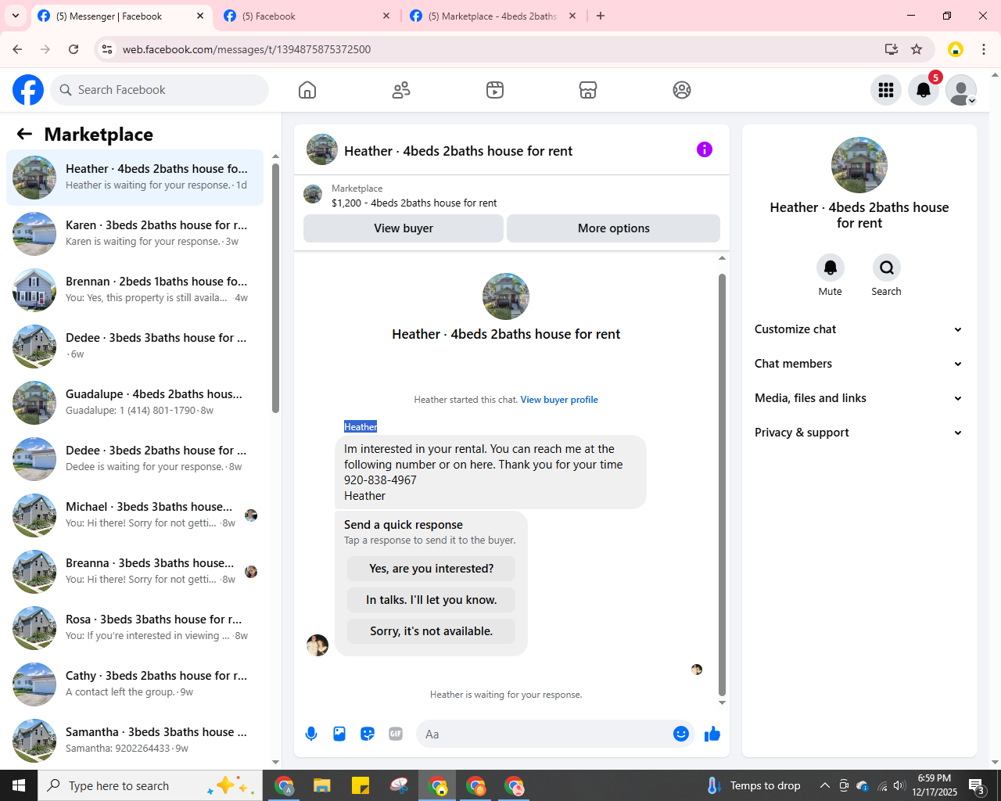Expand Privacy & support section
This screenshot has height=801, width=1001.
pos(859,433)
